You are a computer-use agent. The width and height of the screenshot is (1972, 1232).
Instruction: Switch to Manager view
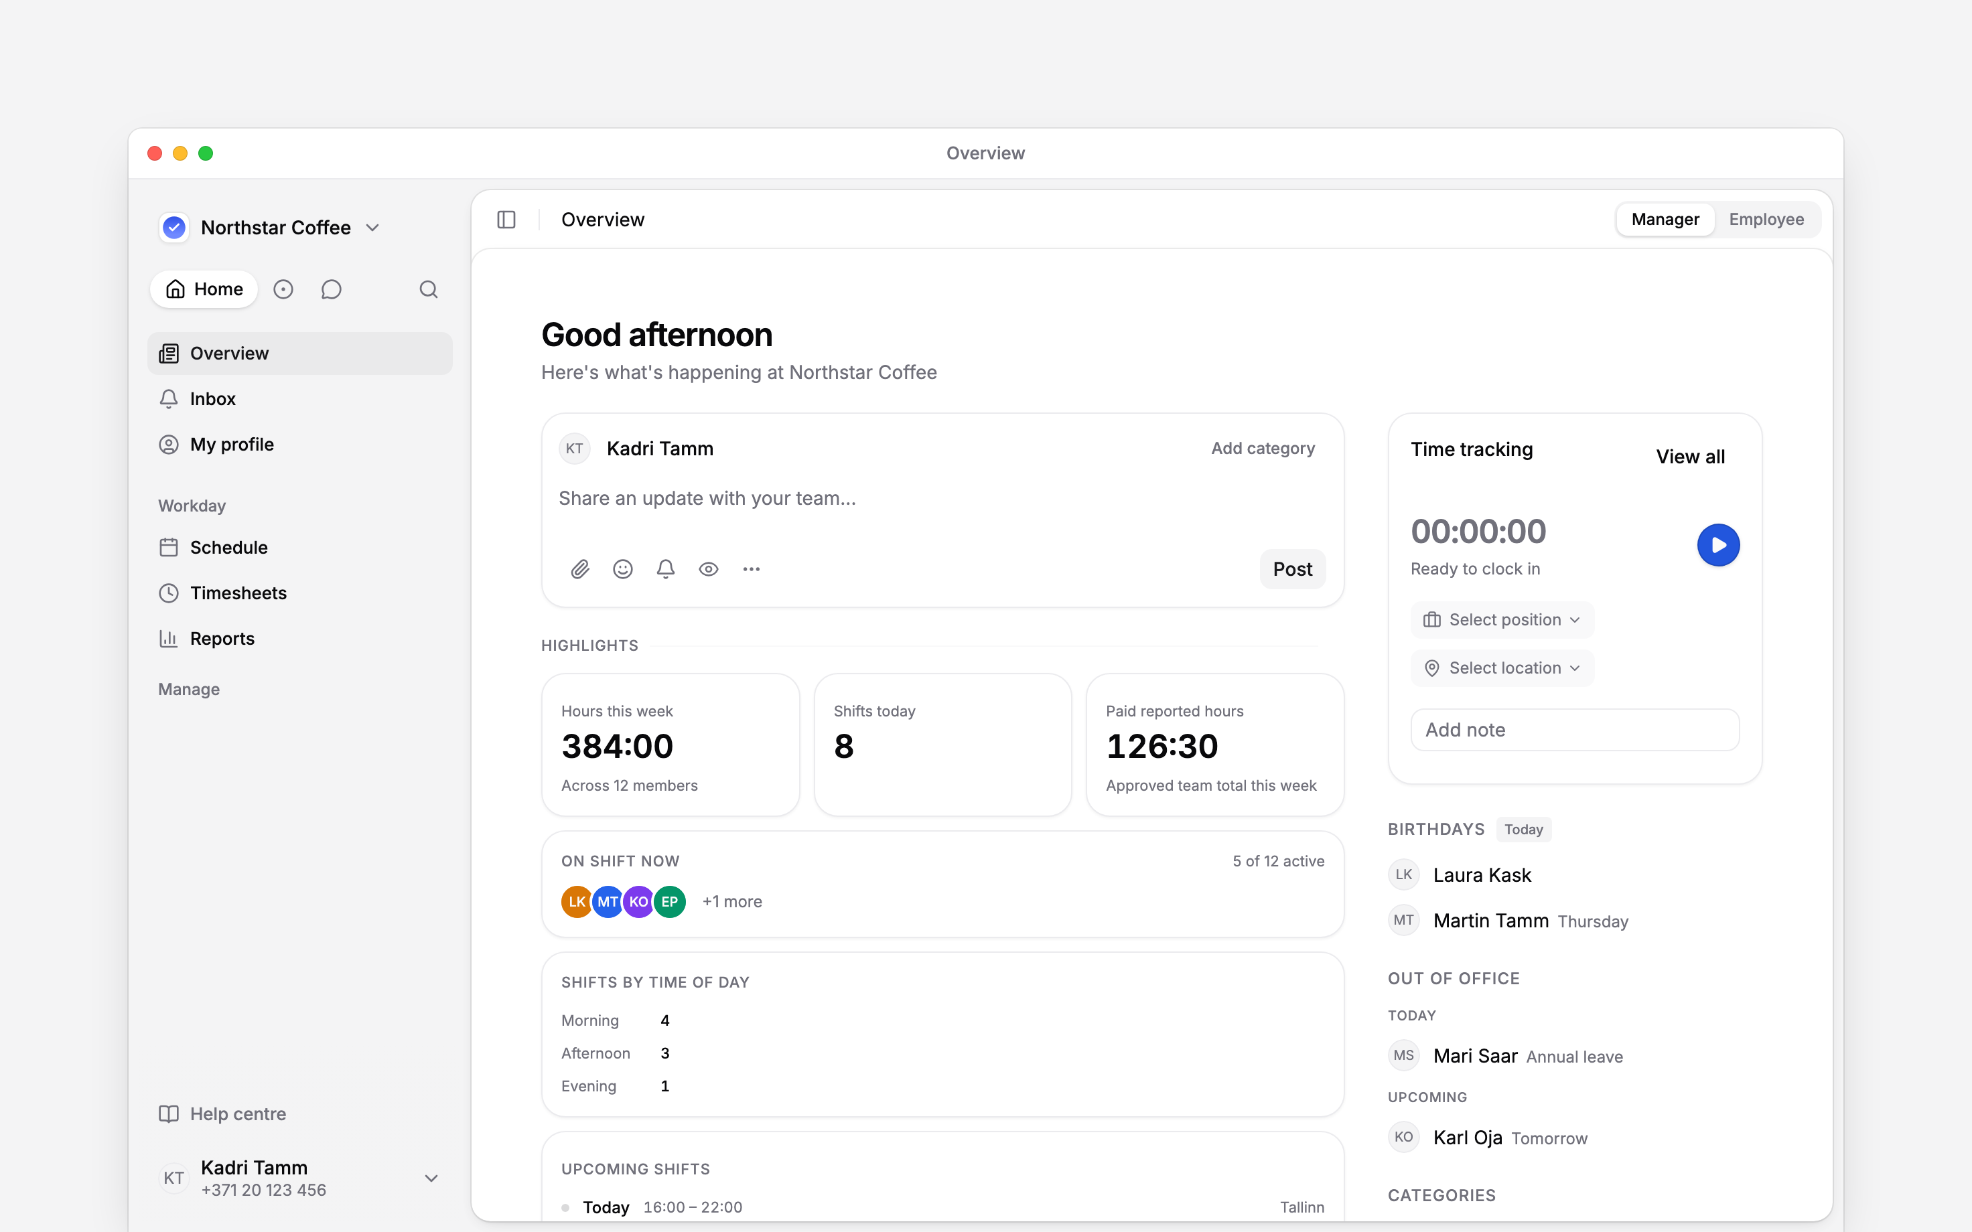[1665, 219]
